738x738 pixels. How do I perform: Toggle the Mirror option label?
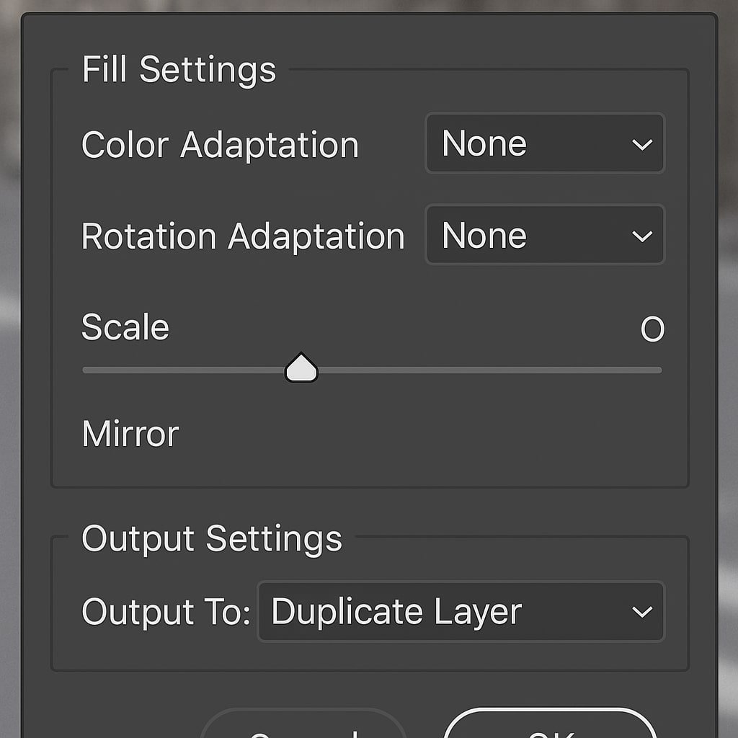pos(130,433)
